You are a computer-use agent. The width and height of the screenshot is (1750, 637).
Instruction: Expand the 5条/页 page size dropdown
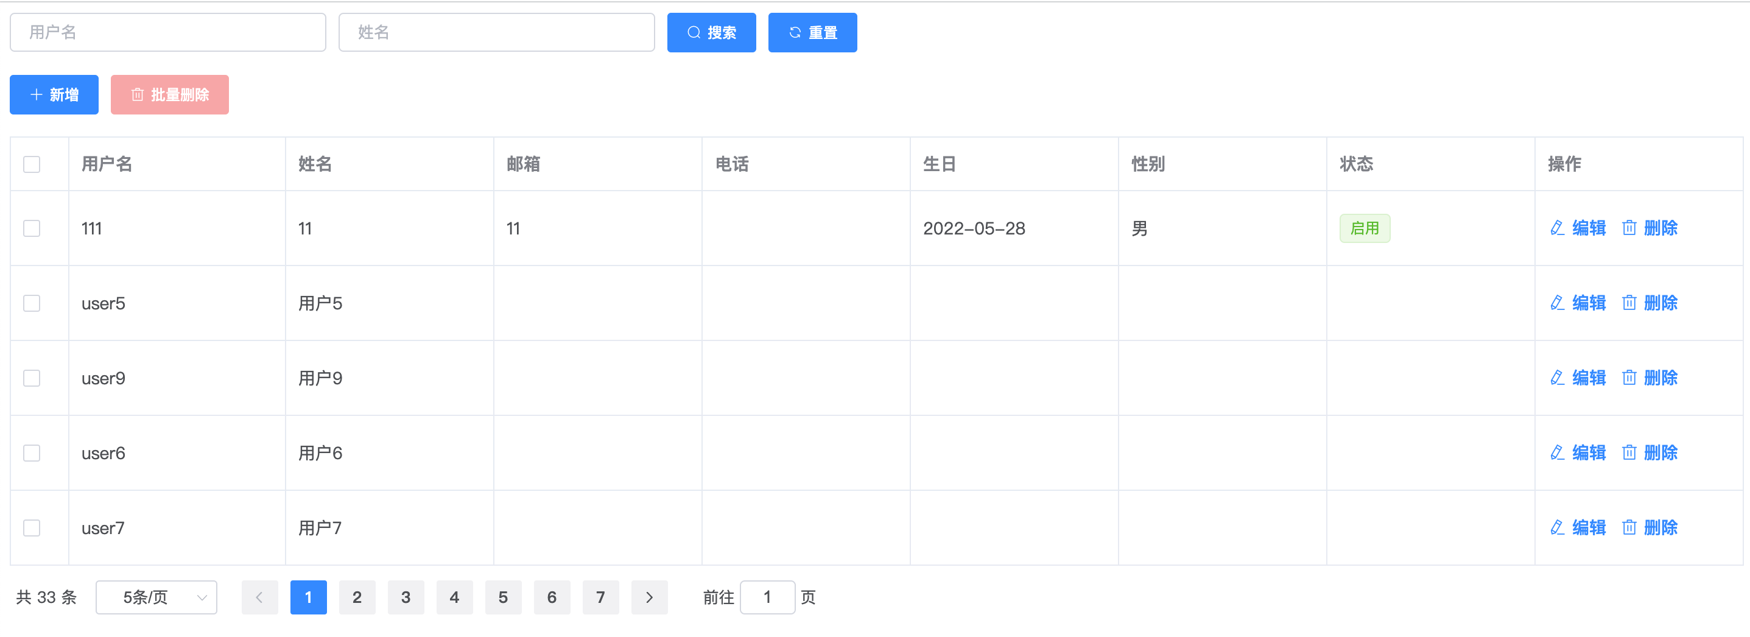pos(156,597)
